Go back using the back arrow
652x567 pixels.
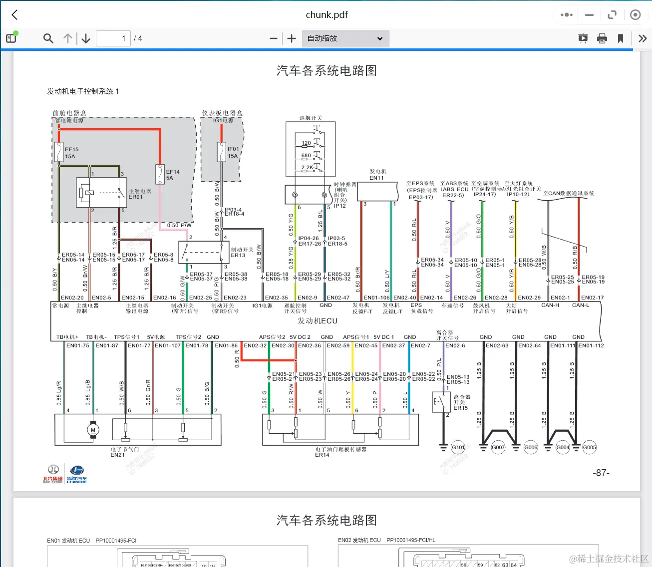click(14, 15)
